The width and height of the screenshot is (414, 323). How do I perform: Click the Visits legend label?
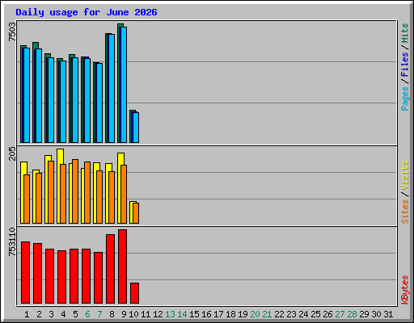pyautogui.click(x=404, y=175)
